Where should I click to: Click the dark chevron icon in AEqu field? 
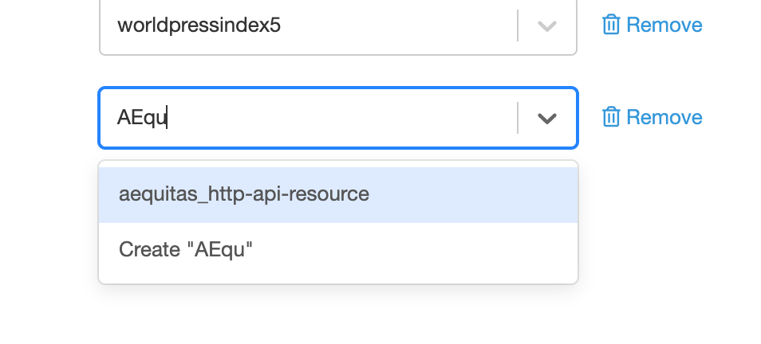point(547,118)
